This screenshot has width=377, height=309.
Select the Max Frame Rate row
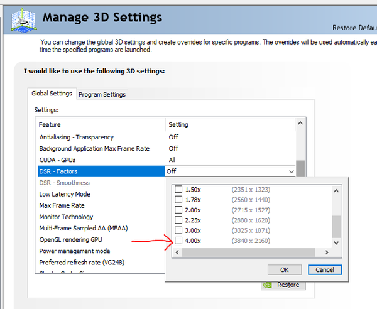[x=101, y=205]
